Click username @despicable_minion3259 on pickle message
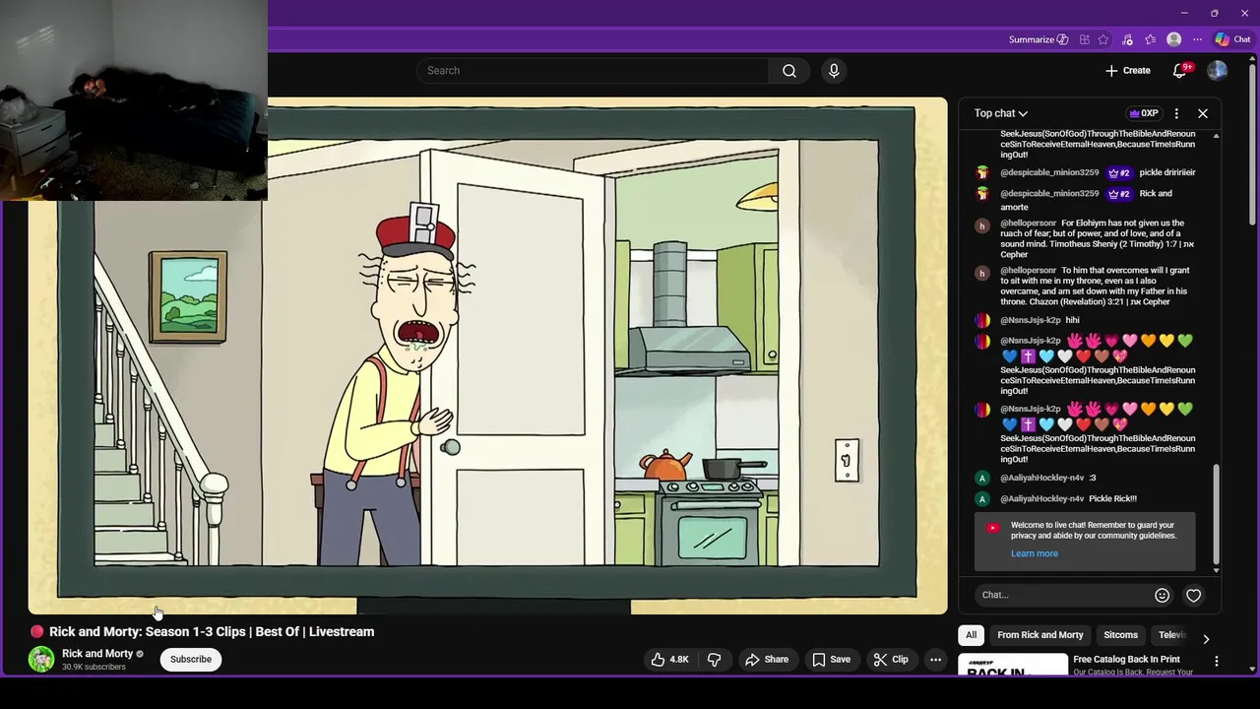This screenshot has height=709, width=1260. [x=1049, y=172]
